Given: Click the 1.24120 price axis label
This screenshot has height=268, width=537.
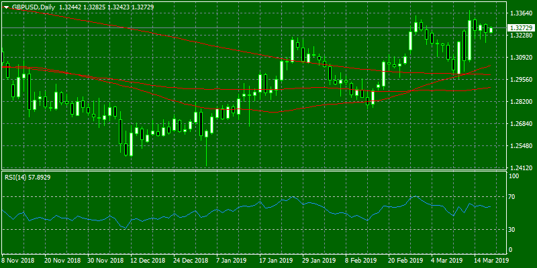Looking at the screenshot, I should coord(521,168).
